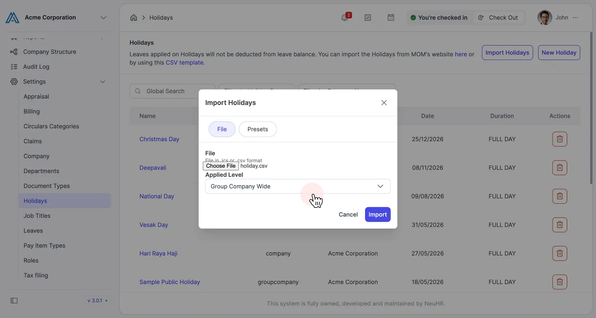Click the home breadcrumb icon

coord(134,17)
